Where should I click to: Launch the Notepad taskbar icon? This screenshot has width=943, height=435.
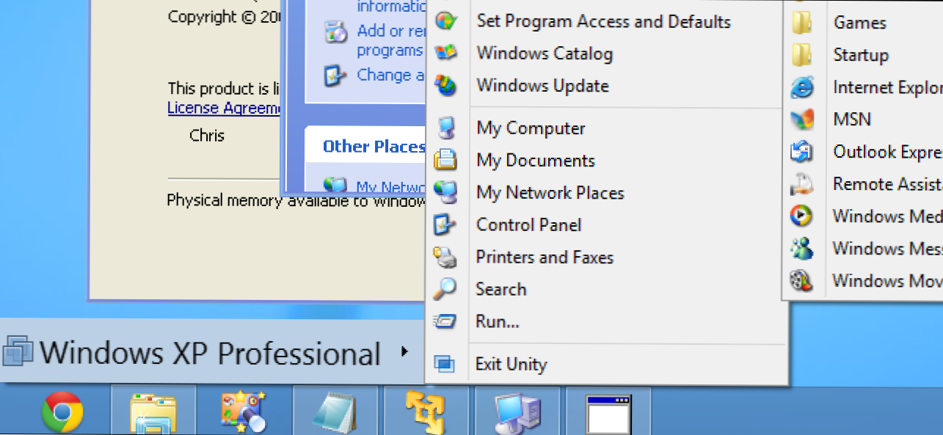tap(336, 413)
